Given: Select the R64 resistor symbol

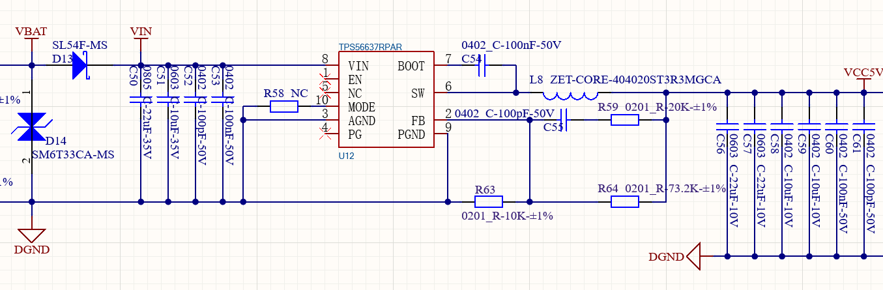Looking at the screenshot, I should pos(625,202).
